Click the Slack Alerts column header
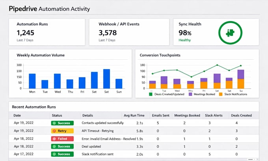 tap(214, 115)
